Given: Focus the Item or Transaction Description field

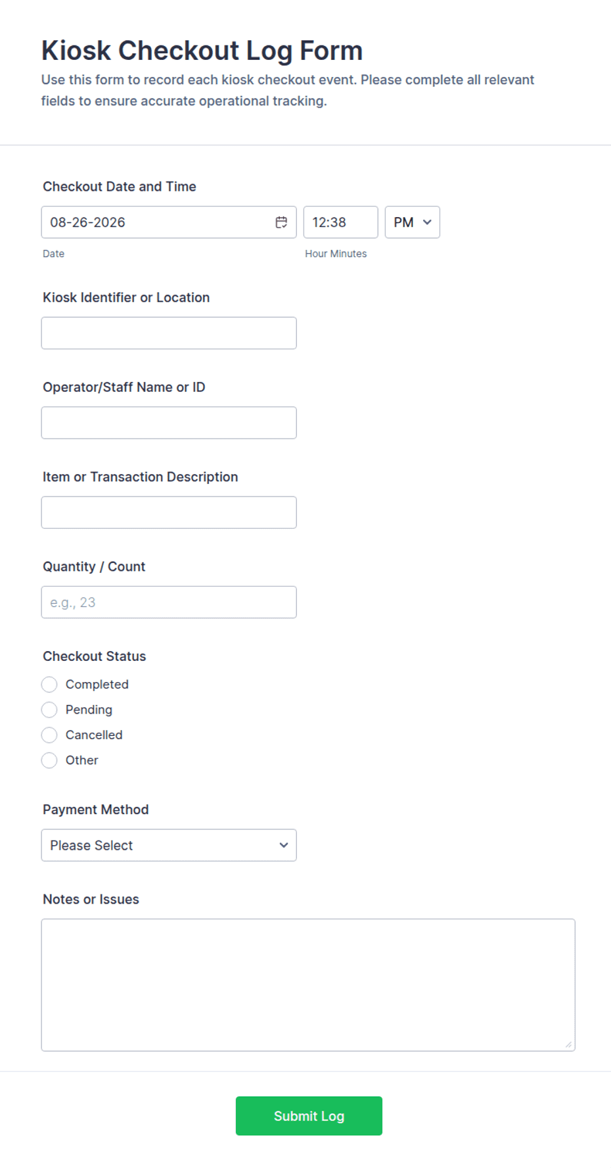Looking at the screenshot, I should [169, 512].
